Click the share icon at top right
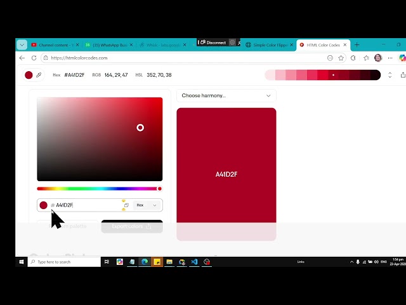Image resolution: width=406 pixels, height=305 pixels. point(403,75)
